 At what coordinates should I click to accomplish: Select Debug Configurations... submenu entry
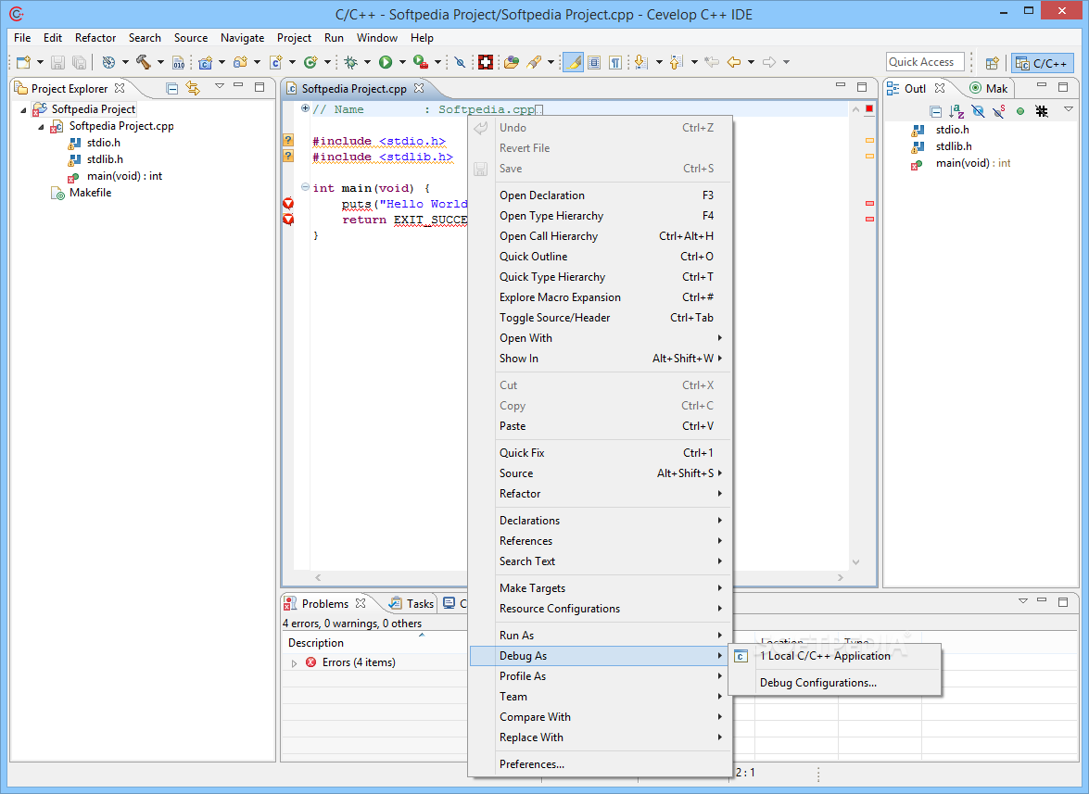point(835,683)
